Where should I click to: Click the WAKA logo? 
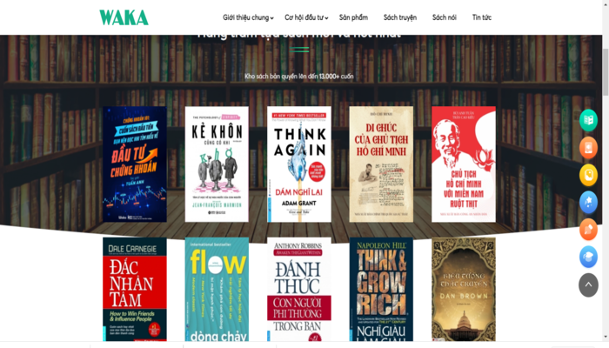pyautogui.click(x=124, y=17)
